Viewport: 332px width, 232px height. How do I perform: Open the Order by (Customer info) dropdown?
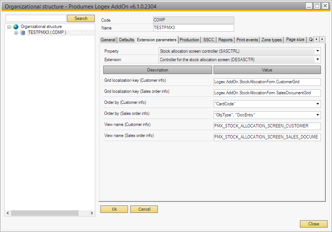317,104
